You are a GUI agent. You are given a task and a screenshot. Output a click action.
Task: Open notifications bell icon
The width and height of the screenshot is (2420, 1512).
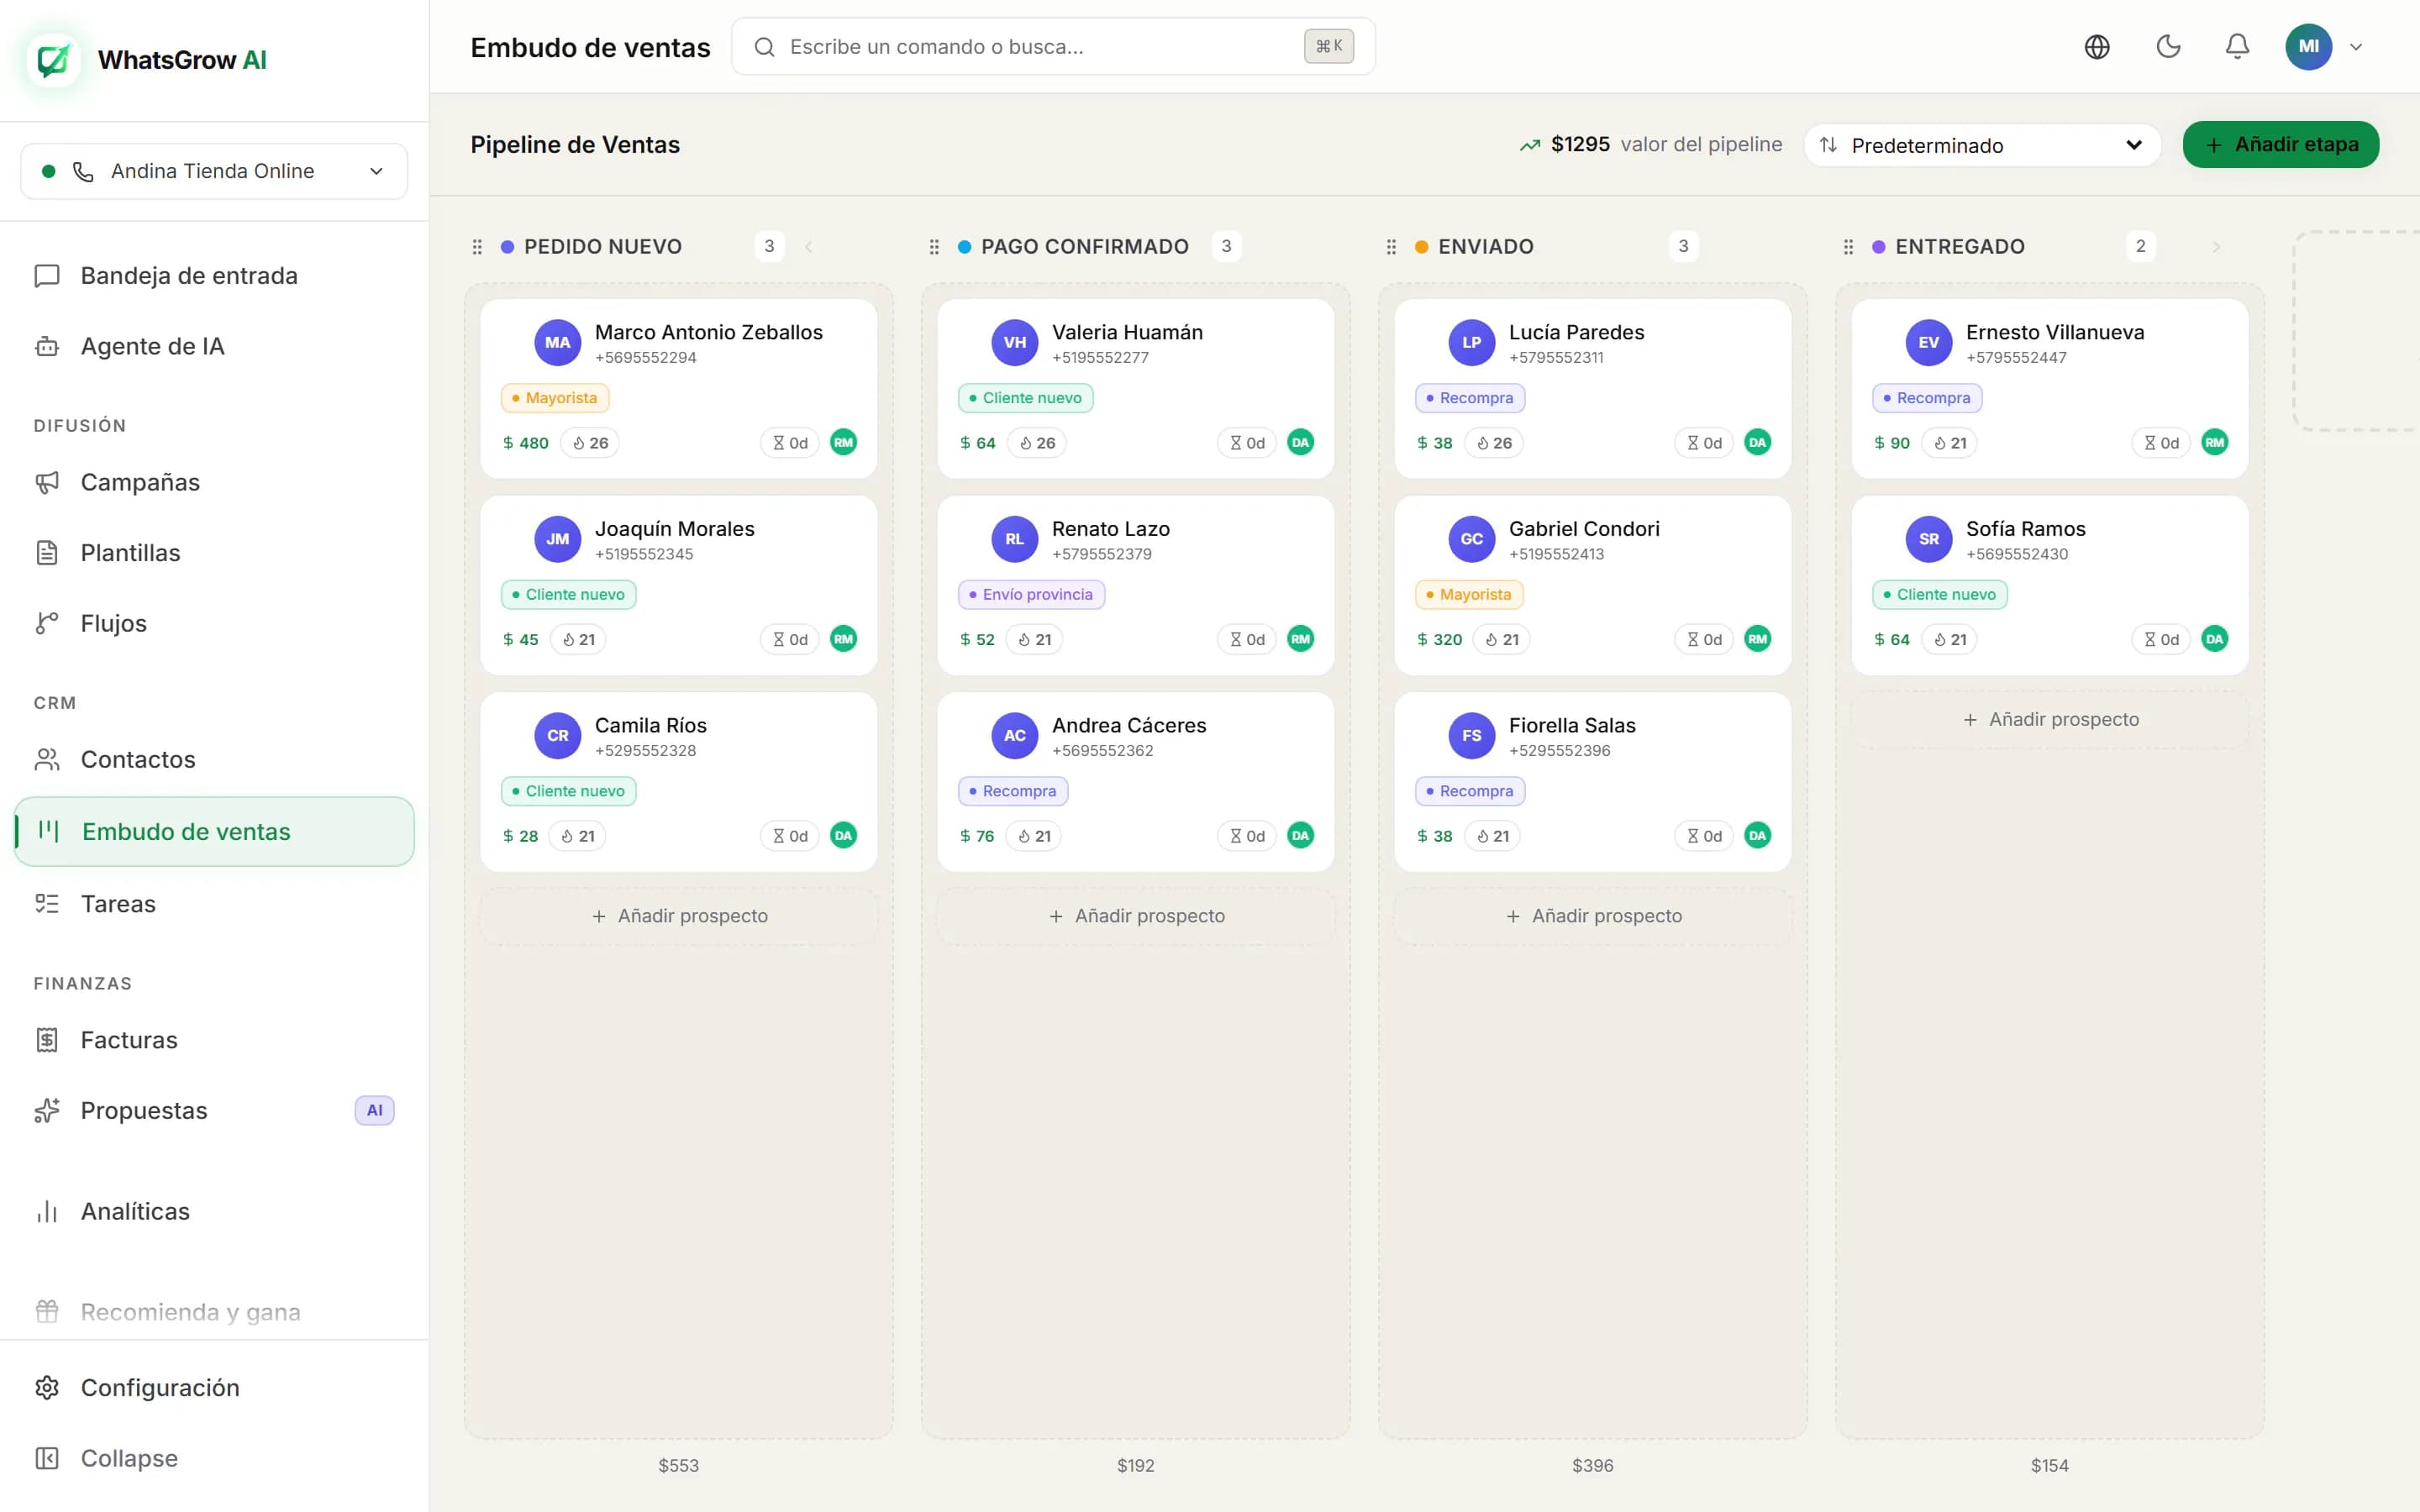pos(2237,47)
